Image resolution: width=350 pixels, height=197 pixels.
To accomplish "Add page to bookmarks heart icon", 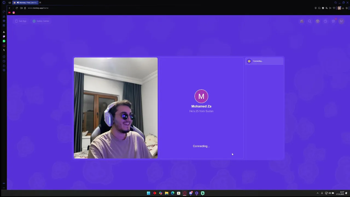I will point(334,8).
